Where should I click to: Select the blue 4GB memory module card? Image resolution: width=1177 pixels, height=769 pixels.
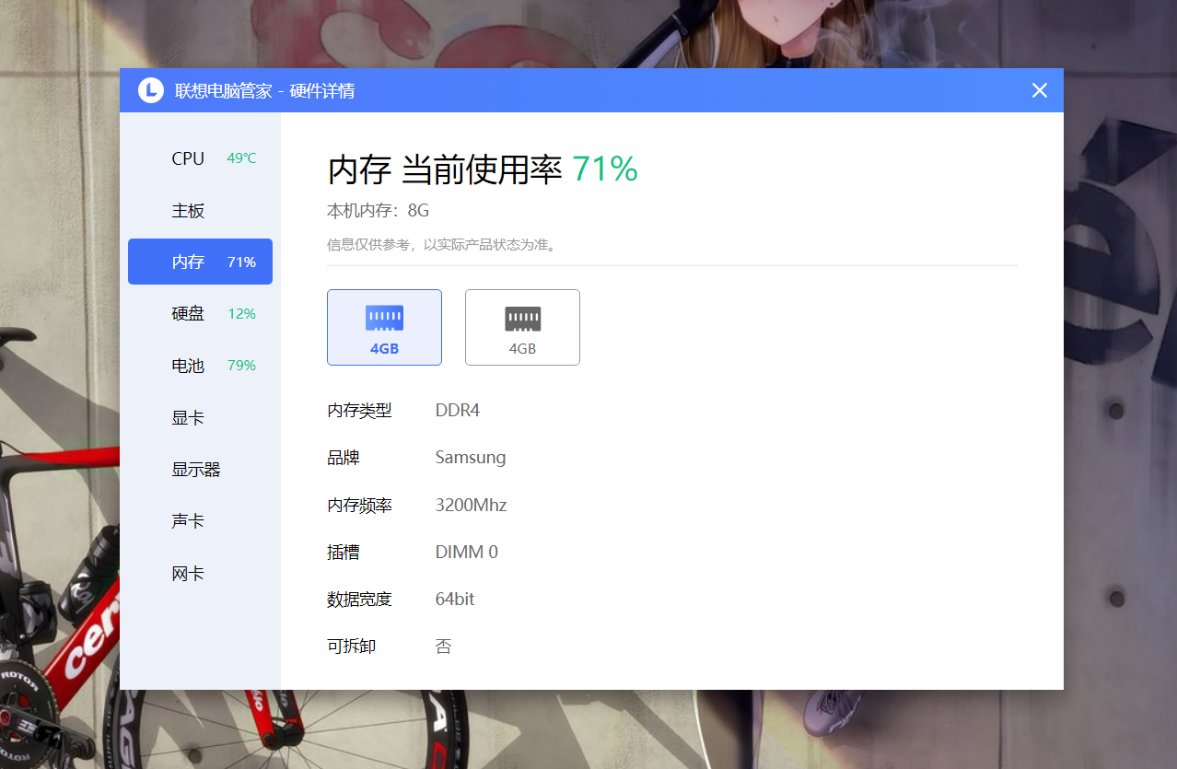[384, 327]
